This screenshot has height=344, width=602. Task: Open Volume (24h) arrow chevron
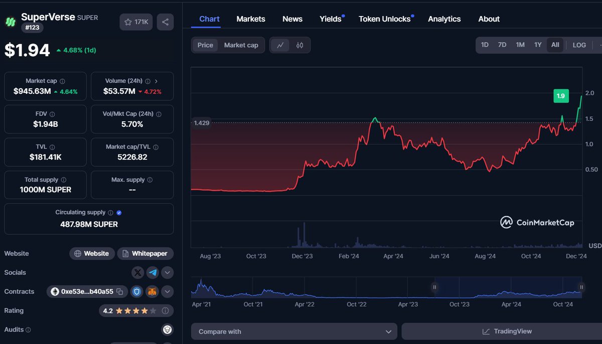[x=156, y=81]
